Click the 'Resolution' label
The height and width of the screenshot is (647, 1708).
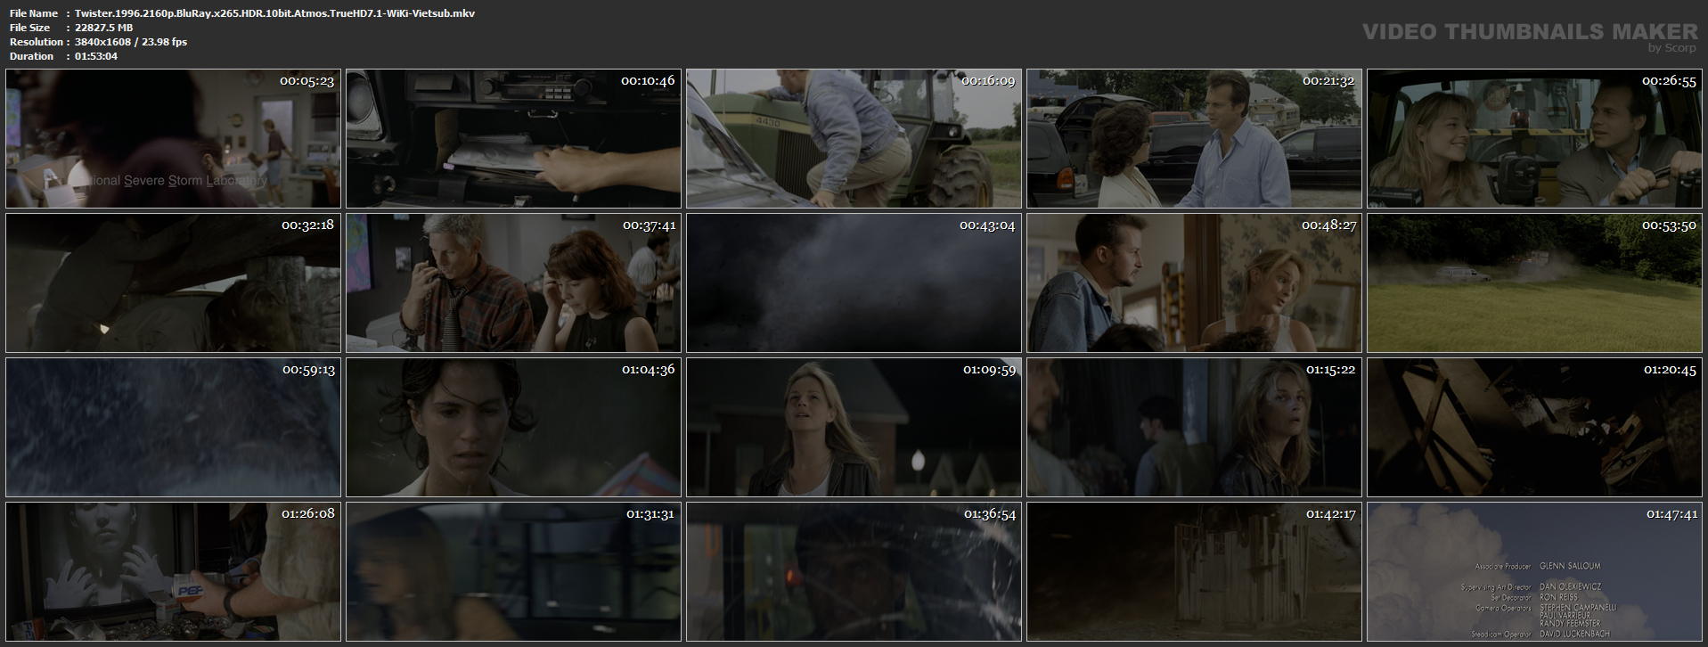point(37,42)
